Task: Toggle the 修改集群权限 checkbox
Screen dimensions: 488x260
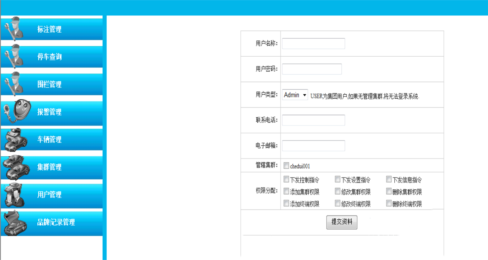Action: tap(338, 192)
